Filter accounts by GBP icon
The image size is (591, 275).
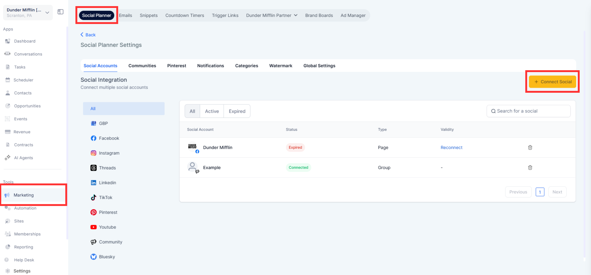click(x=93, y=123)
